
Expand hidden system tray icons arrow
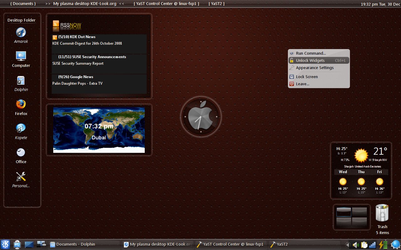pos(347,245)
